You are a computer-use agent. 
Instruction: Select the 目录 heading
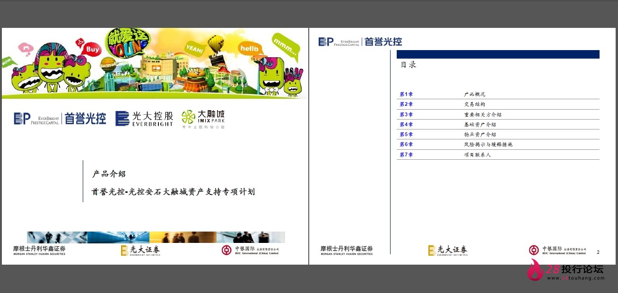pos(409,65)
